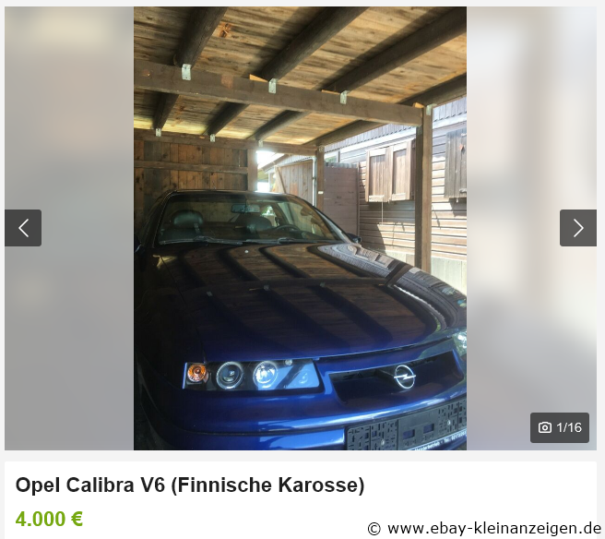
Task: Advance to the next gallery photo
Action: click(x=578, y=228)
